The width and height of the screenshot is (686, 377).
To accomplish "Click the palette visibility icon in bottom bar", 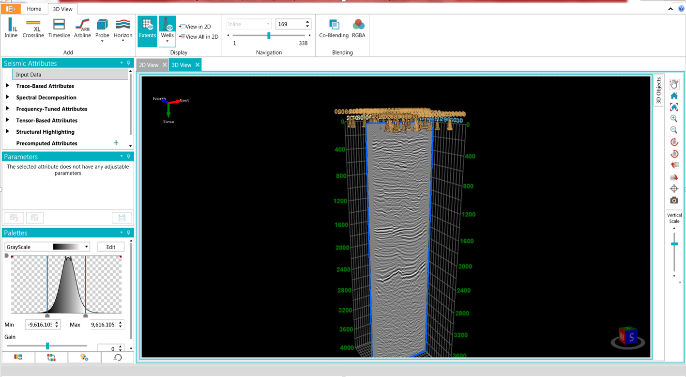I will click(x=18, y=357).
